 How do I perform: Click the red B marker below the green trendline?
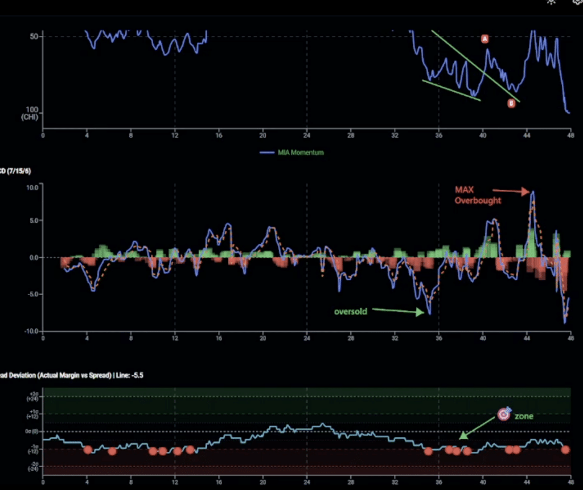click(511, 104)
